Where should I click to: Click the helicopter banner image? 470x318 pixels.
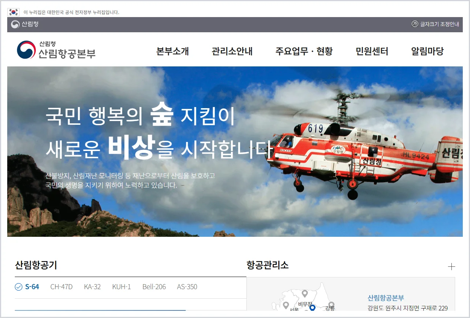coord(235,151)
